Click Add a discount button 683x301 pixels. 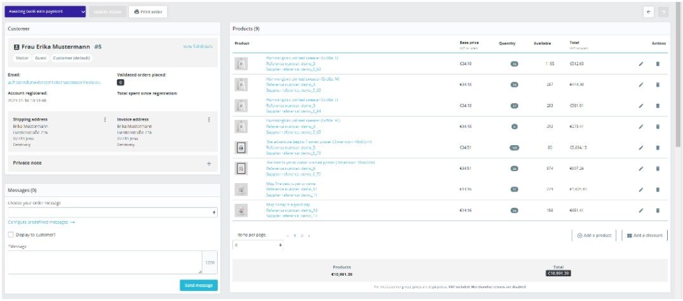(x=644, y=235)
